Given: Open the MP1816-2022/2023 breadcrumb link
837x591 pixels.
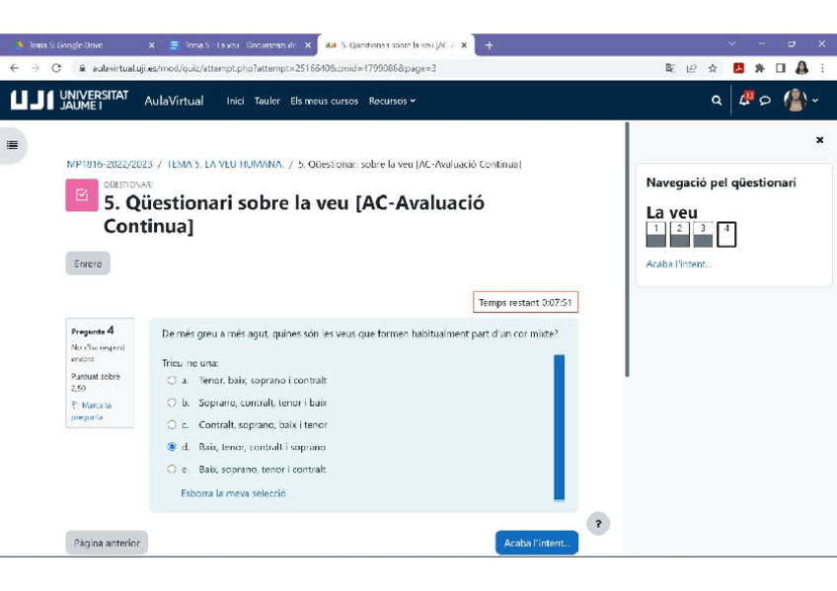Looking at the screenshot, I should coord(110,165).
